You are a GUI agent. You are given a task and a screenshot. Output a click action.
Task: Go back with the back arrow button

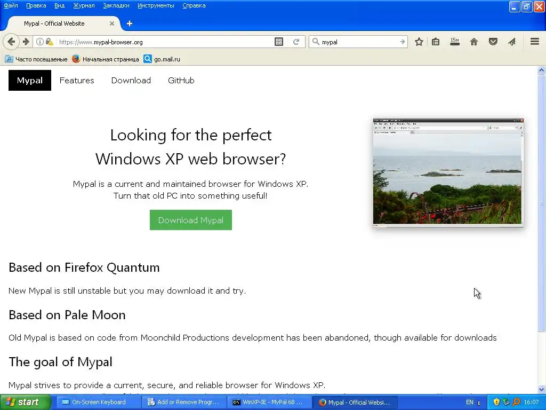11,42
